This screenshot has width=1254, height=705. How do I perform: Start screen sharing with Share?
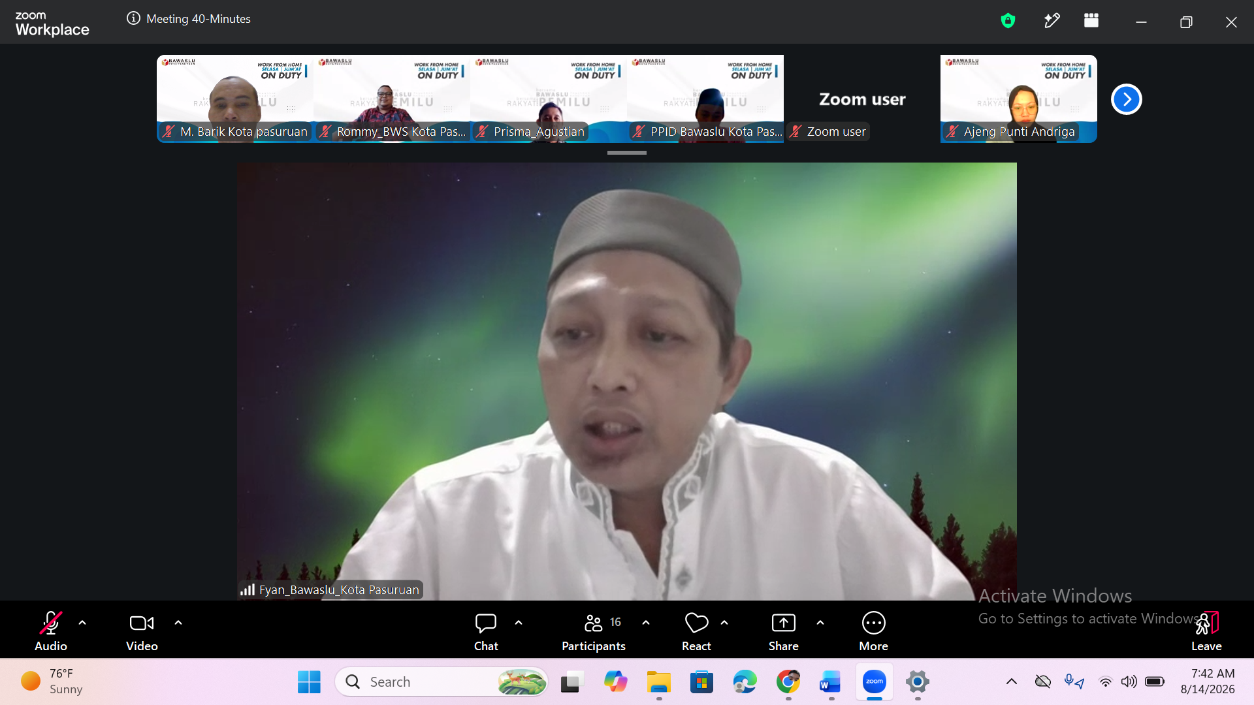pos(784,631)
